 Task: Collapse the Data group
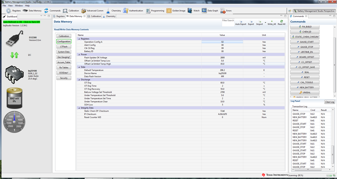(x=79, y=67)
